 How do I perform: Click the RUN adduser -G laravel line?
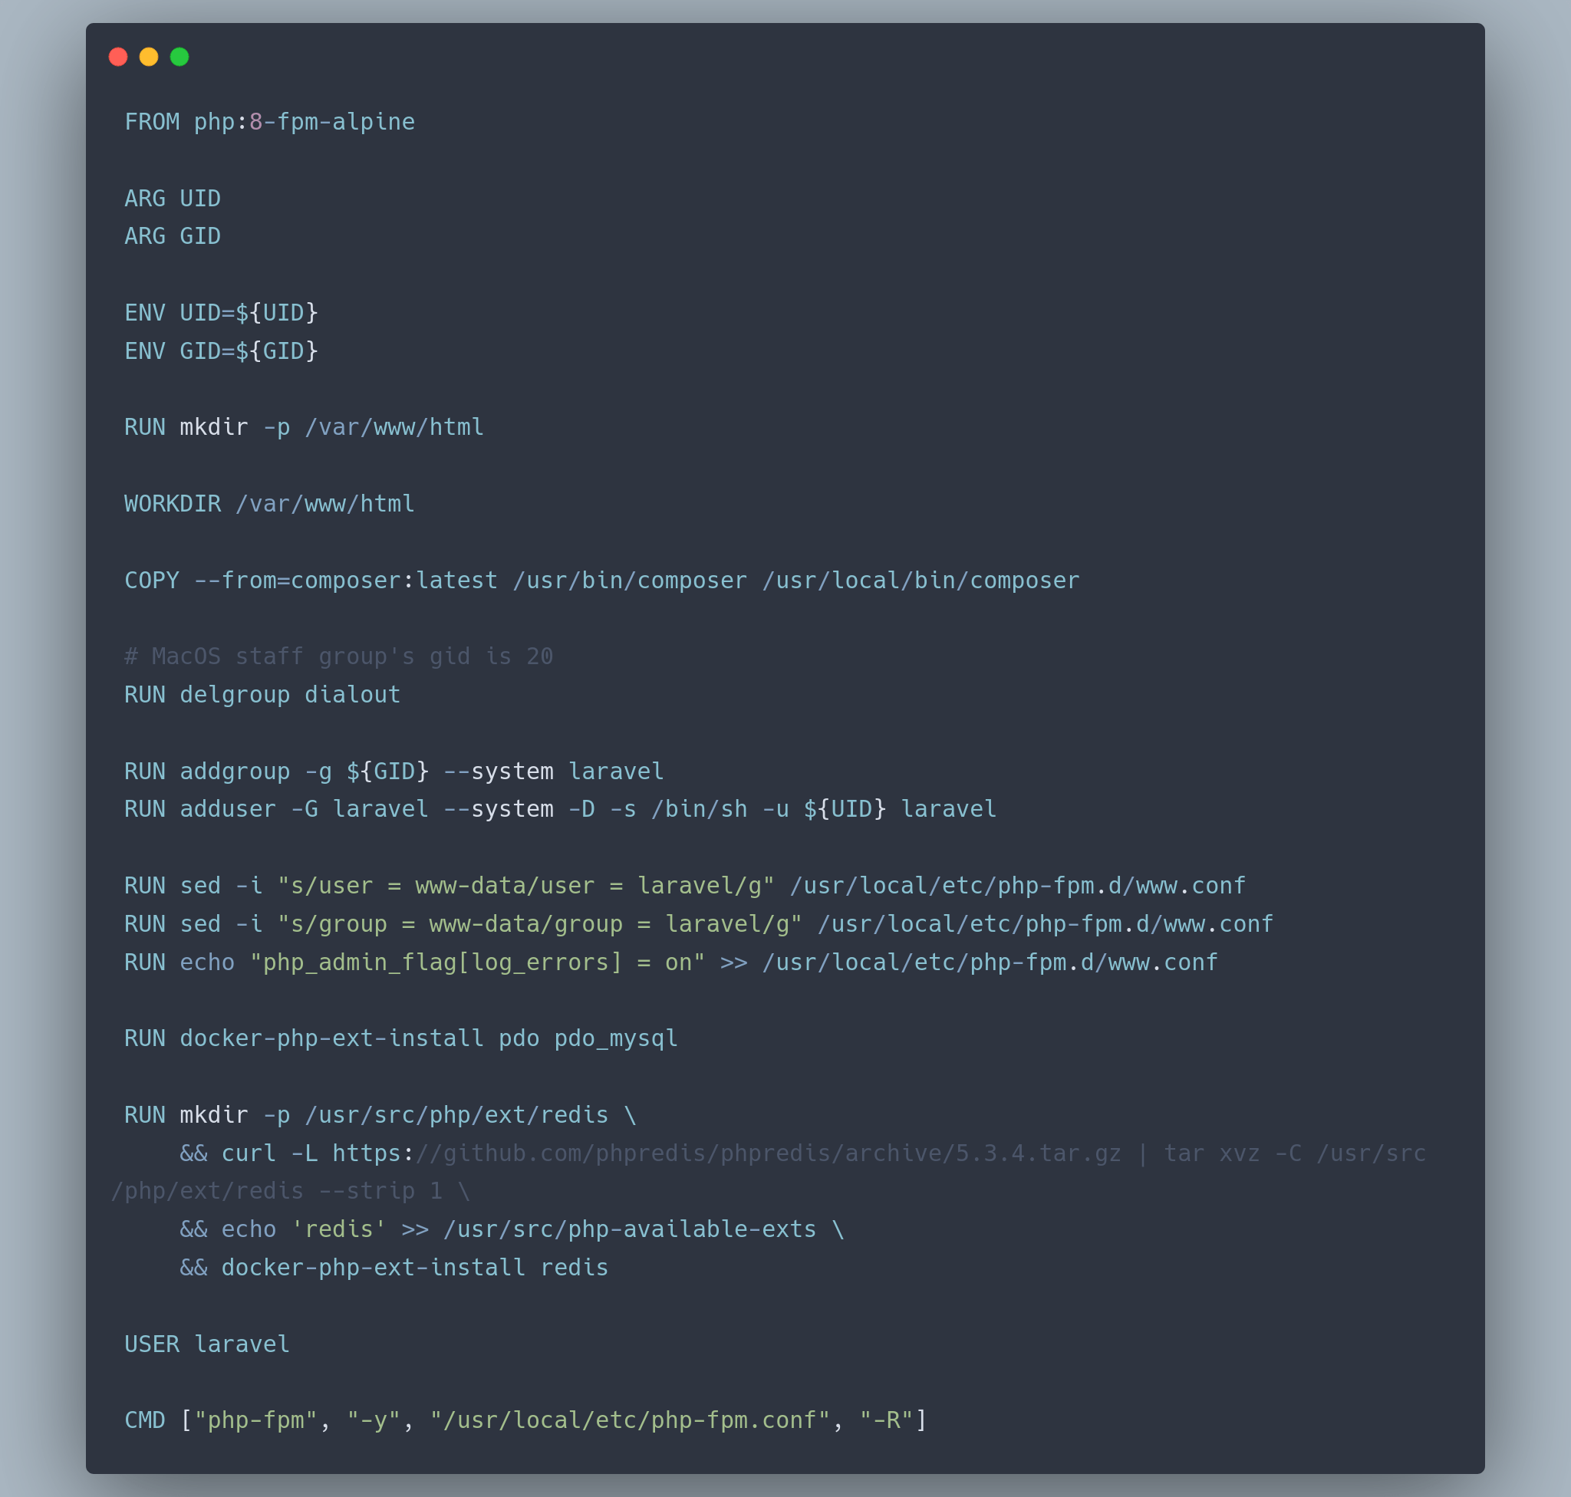[x=561, y=809]
